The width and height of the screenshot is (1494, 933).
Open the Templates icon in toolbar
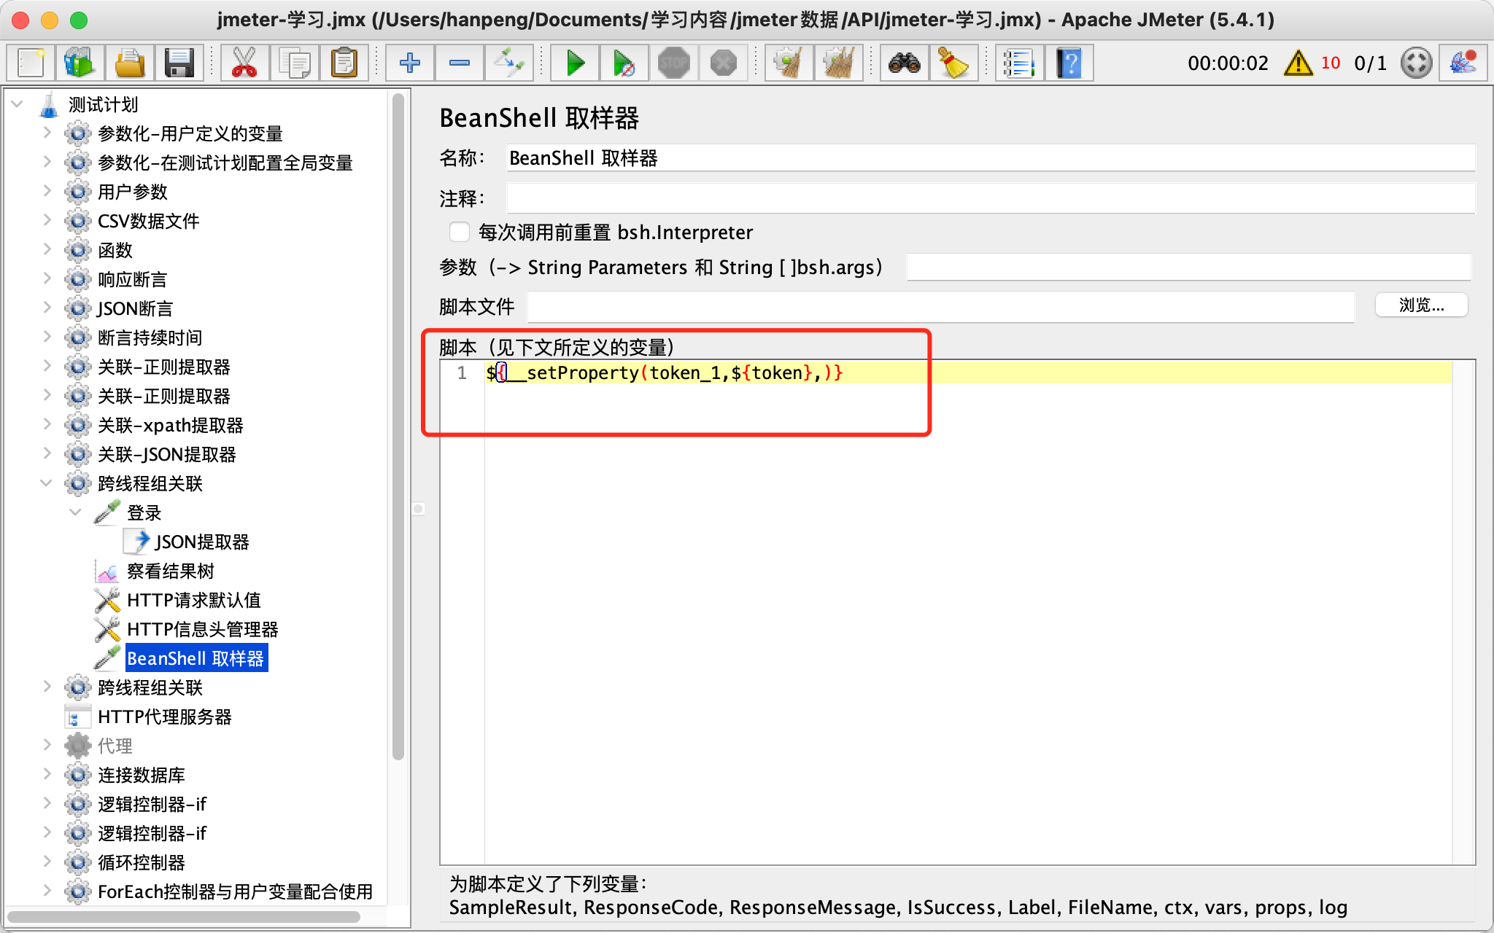(79, 63)
